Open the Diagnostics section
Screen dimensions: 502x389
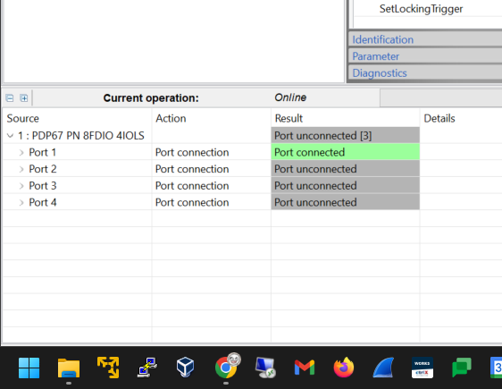[x=425, y=73]
